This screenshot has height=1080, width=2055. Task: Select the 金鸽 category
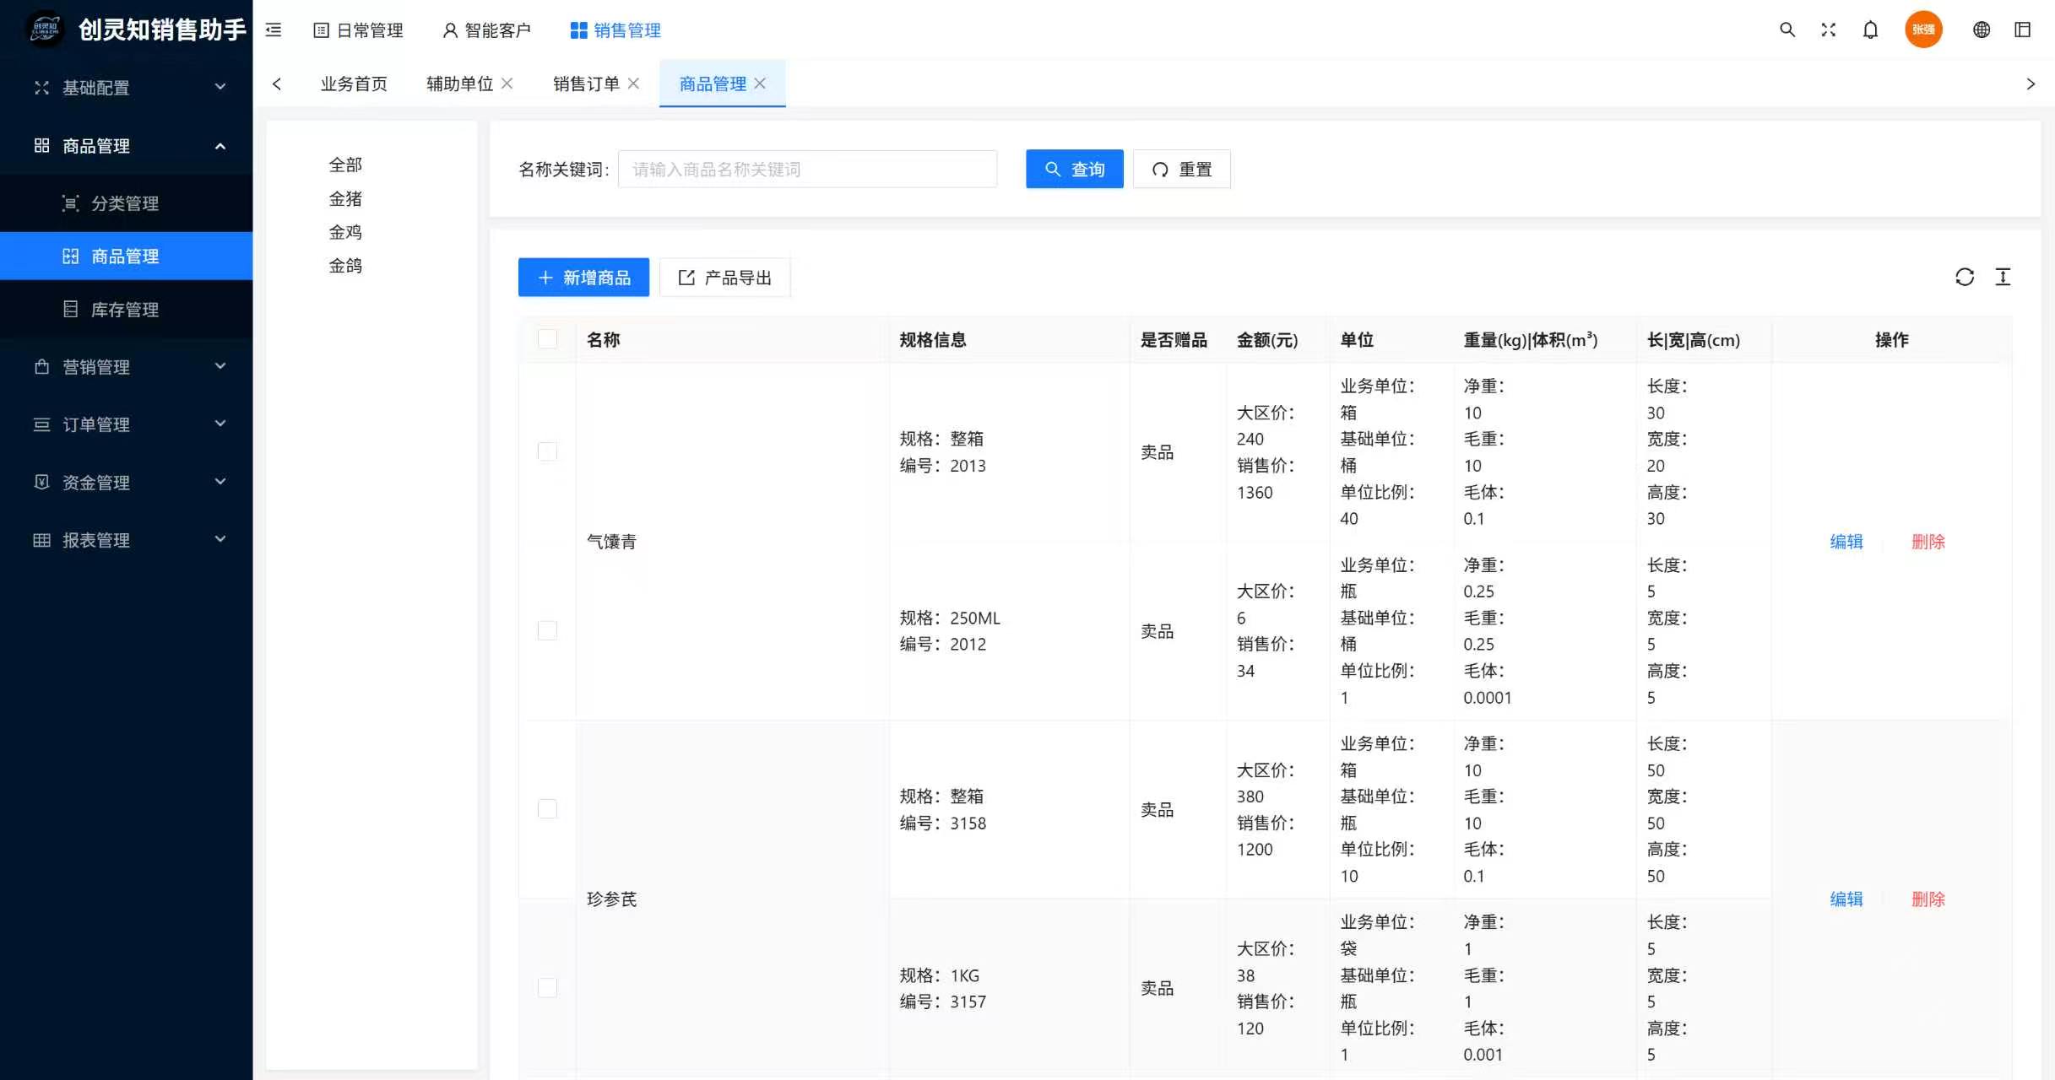pyautogui.click(x=345, y=266)
